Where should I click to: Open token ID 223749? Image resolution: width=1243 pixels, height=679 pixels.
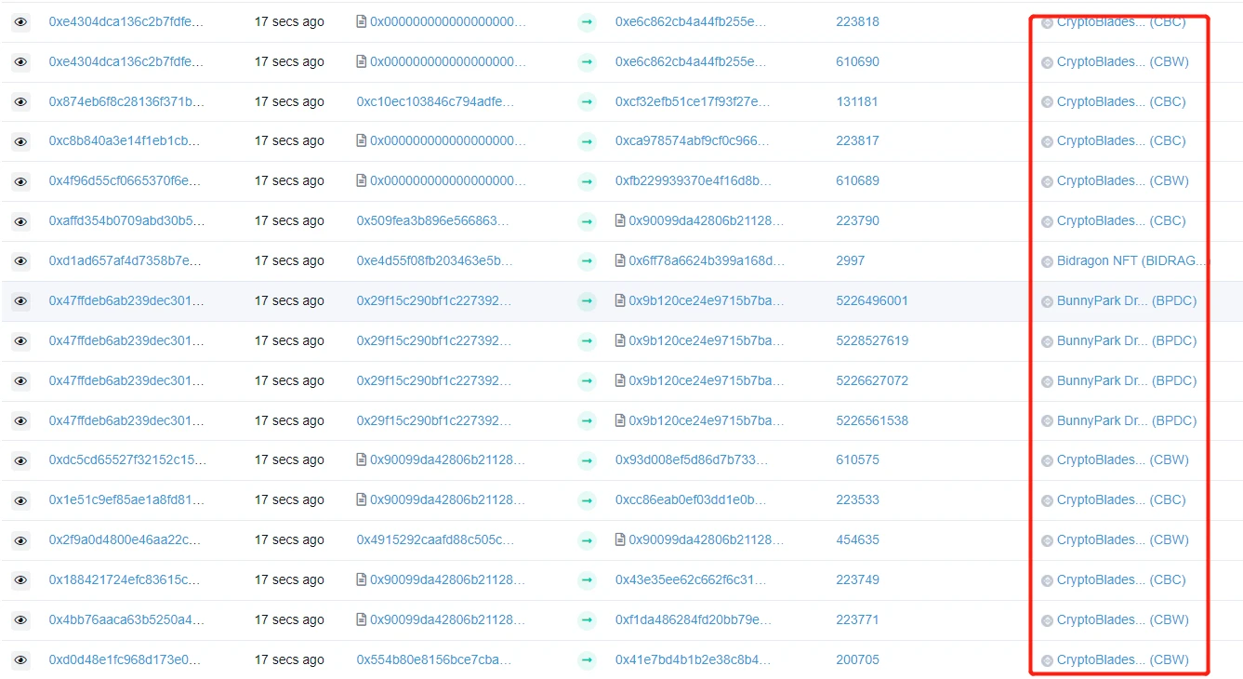tap(857, 579)
